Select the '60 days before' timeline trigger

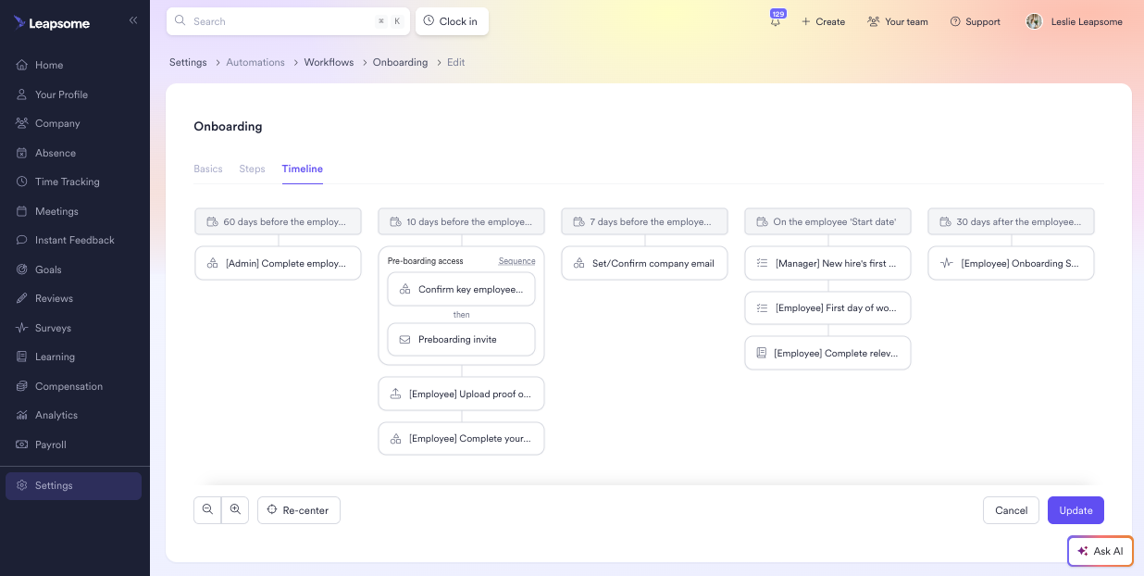(278, 222)
